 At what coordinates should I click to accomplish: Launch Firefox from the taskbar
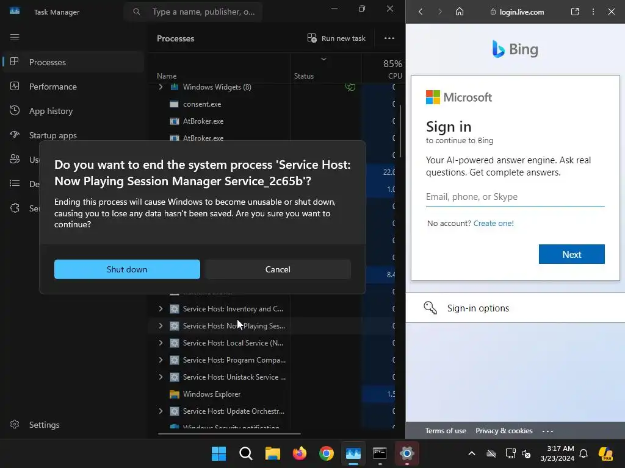click(x=299, y=453)
